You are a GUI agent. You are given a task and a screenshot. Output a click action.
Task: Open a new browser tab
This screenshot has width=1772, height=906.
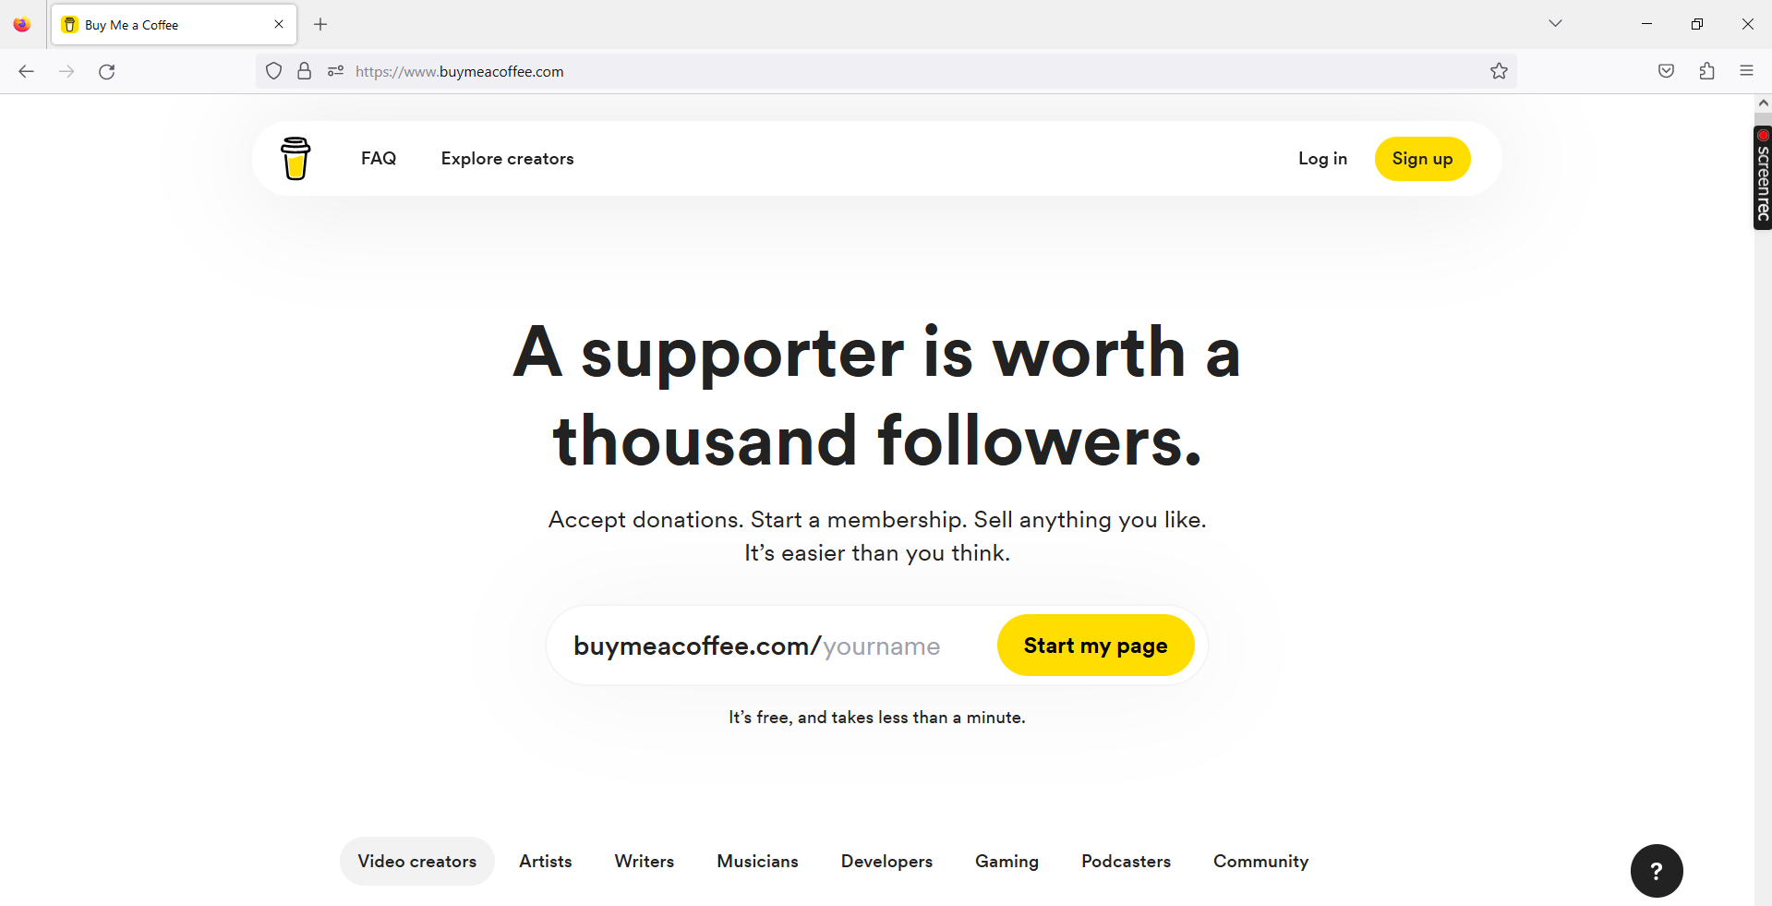pyautogui.click(x=320, y=24)
